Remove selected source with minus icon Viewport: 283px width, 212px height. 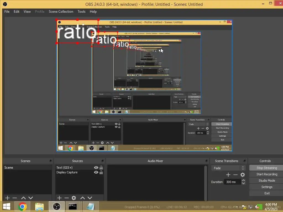click(x=66, y=198)
